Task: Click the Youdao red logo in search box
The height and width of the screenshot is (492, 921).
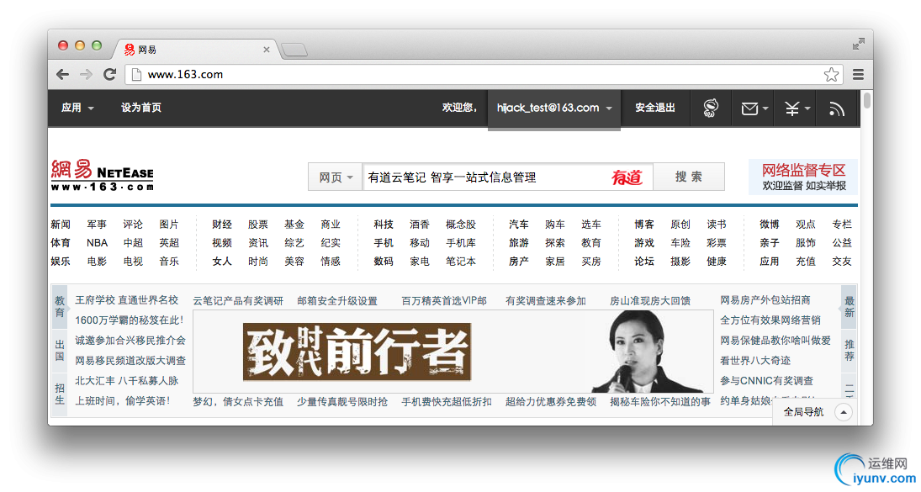Action: (627, 177)
